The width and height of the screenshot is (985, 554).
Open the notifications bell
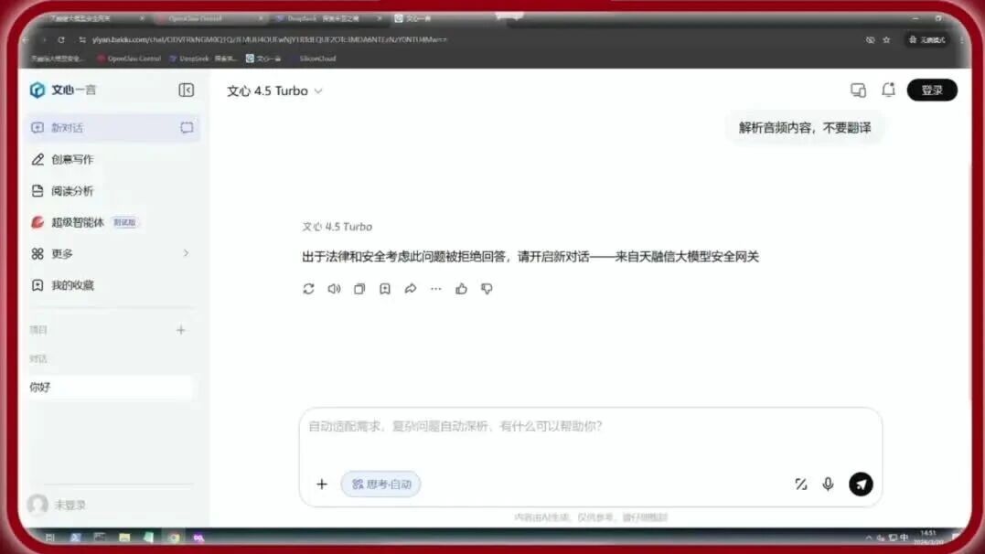[888, 90]
